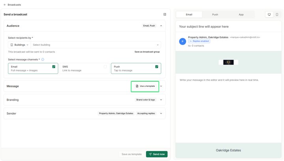Screen dimensions: 284x161
Task: Open the Select building dropdown
Action: click(x=96, y=45)
